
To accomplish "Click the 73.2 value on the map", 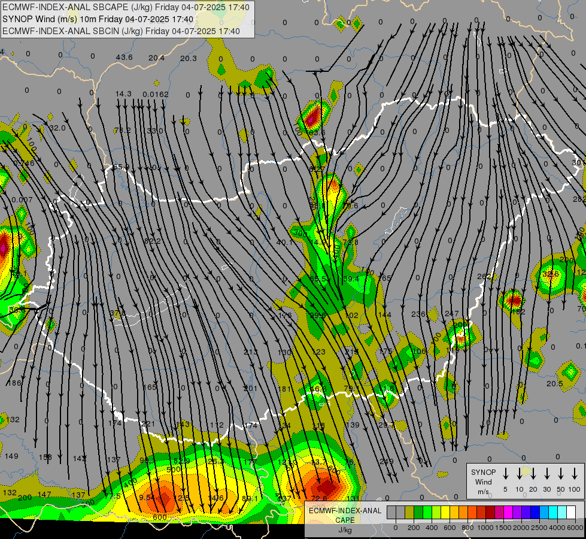I will coord(123,130).
